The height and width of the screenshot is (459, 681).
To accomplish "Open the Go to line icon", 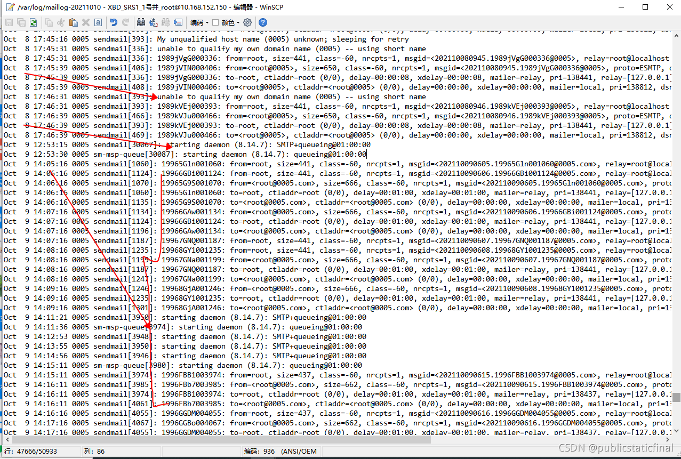I will pos(178,22).
